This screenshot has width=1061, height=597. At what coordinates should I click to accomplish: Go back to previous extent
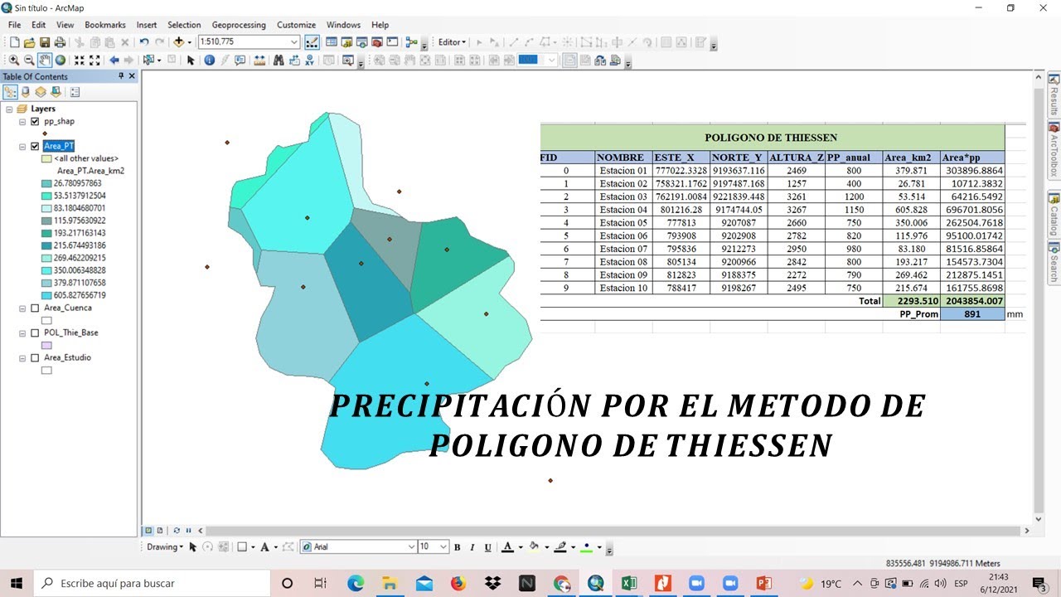click(x=114, y=60)
